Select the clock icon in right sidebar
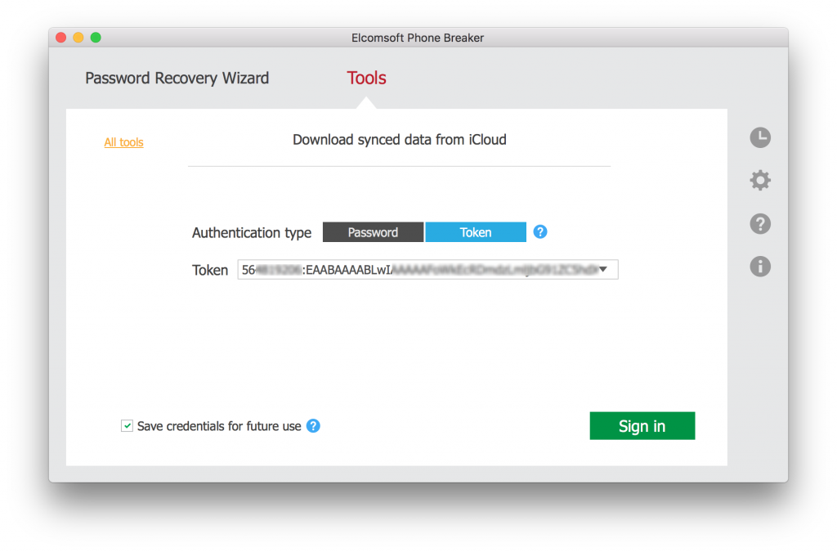This screenshot has height=552, width=837. (x=760, y=137)
